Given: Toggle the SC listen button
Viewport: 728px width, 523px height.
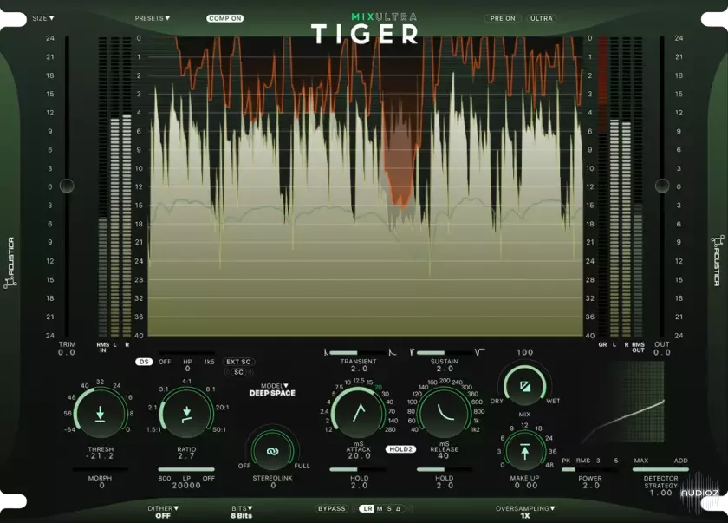Looking at the screenshot, I should tap(238, 372).
